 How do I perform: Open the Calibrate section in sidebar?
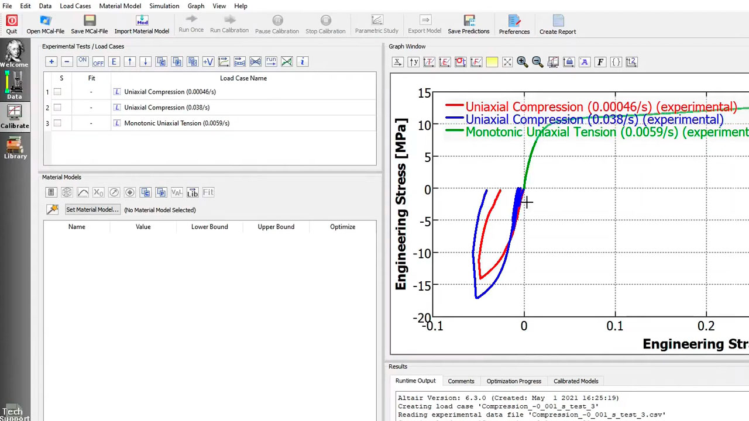point(15,116)
